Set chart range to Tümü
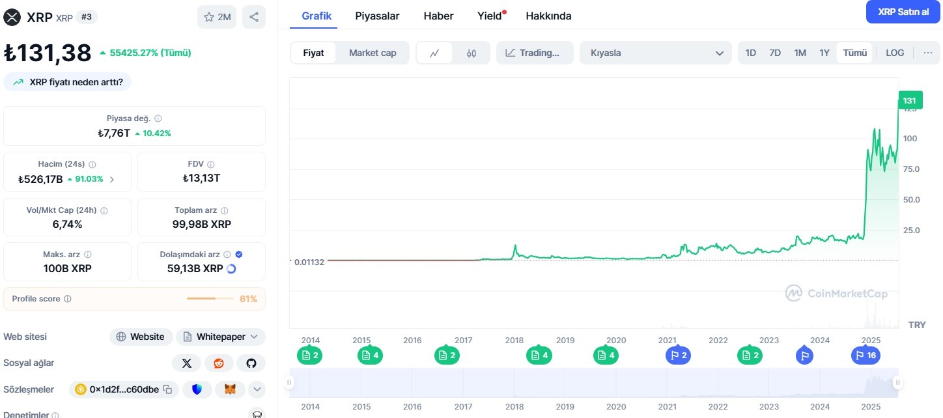The width and height of the screenshot is (943, 418). pyautogui.click(x=855, y=53)
